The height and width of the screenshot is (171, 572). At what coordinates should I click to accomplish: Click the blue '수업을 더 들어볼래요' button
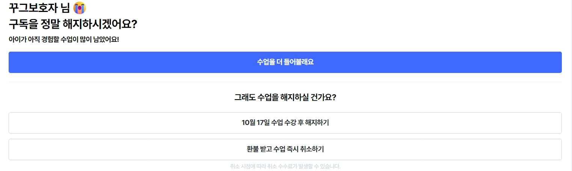tap(285, 62)
